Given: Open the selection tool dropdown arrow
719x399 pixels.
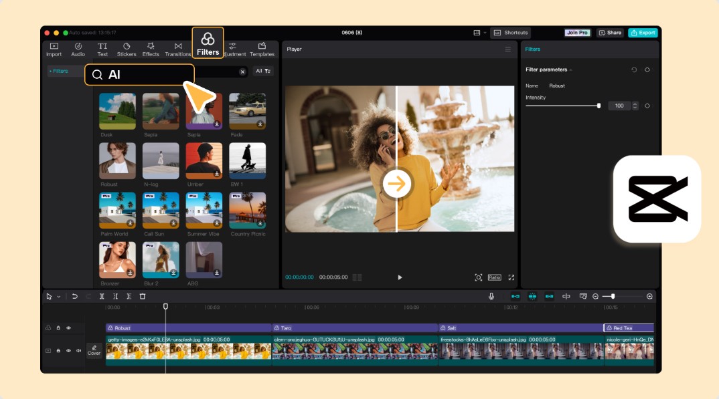Looking at the screenshot, I should point(59,297).
